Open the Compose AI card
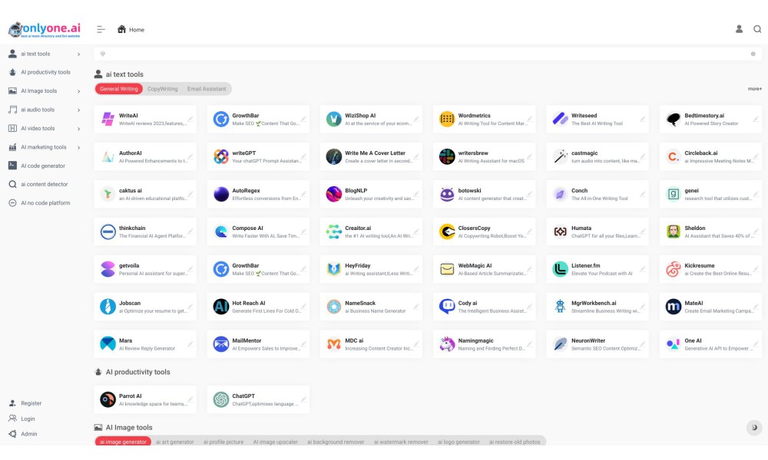 (x=258, y=232)
